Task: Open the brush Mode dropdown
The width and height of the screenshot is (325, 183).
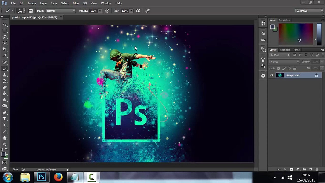Action: [61, 11]
